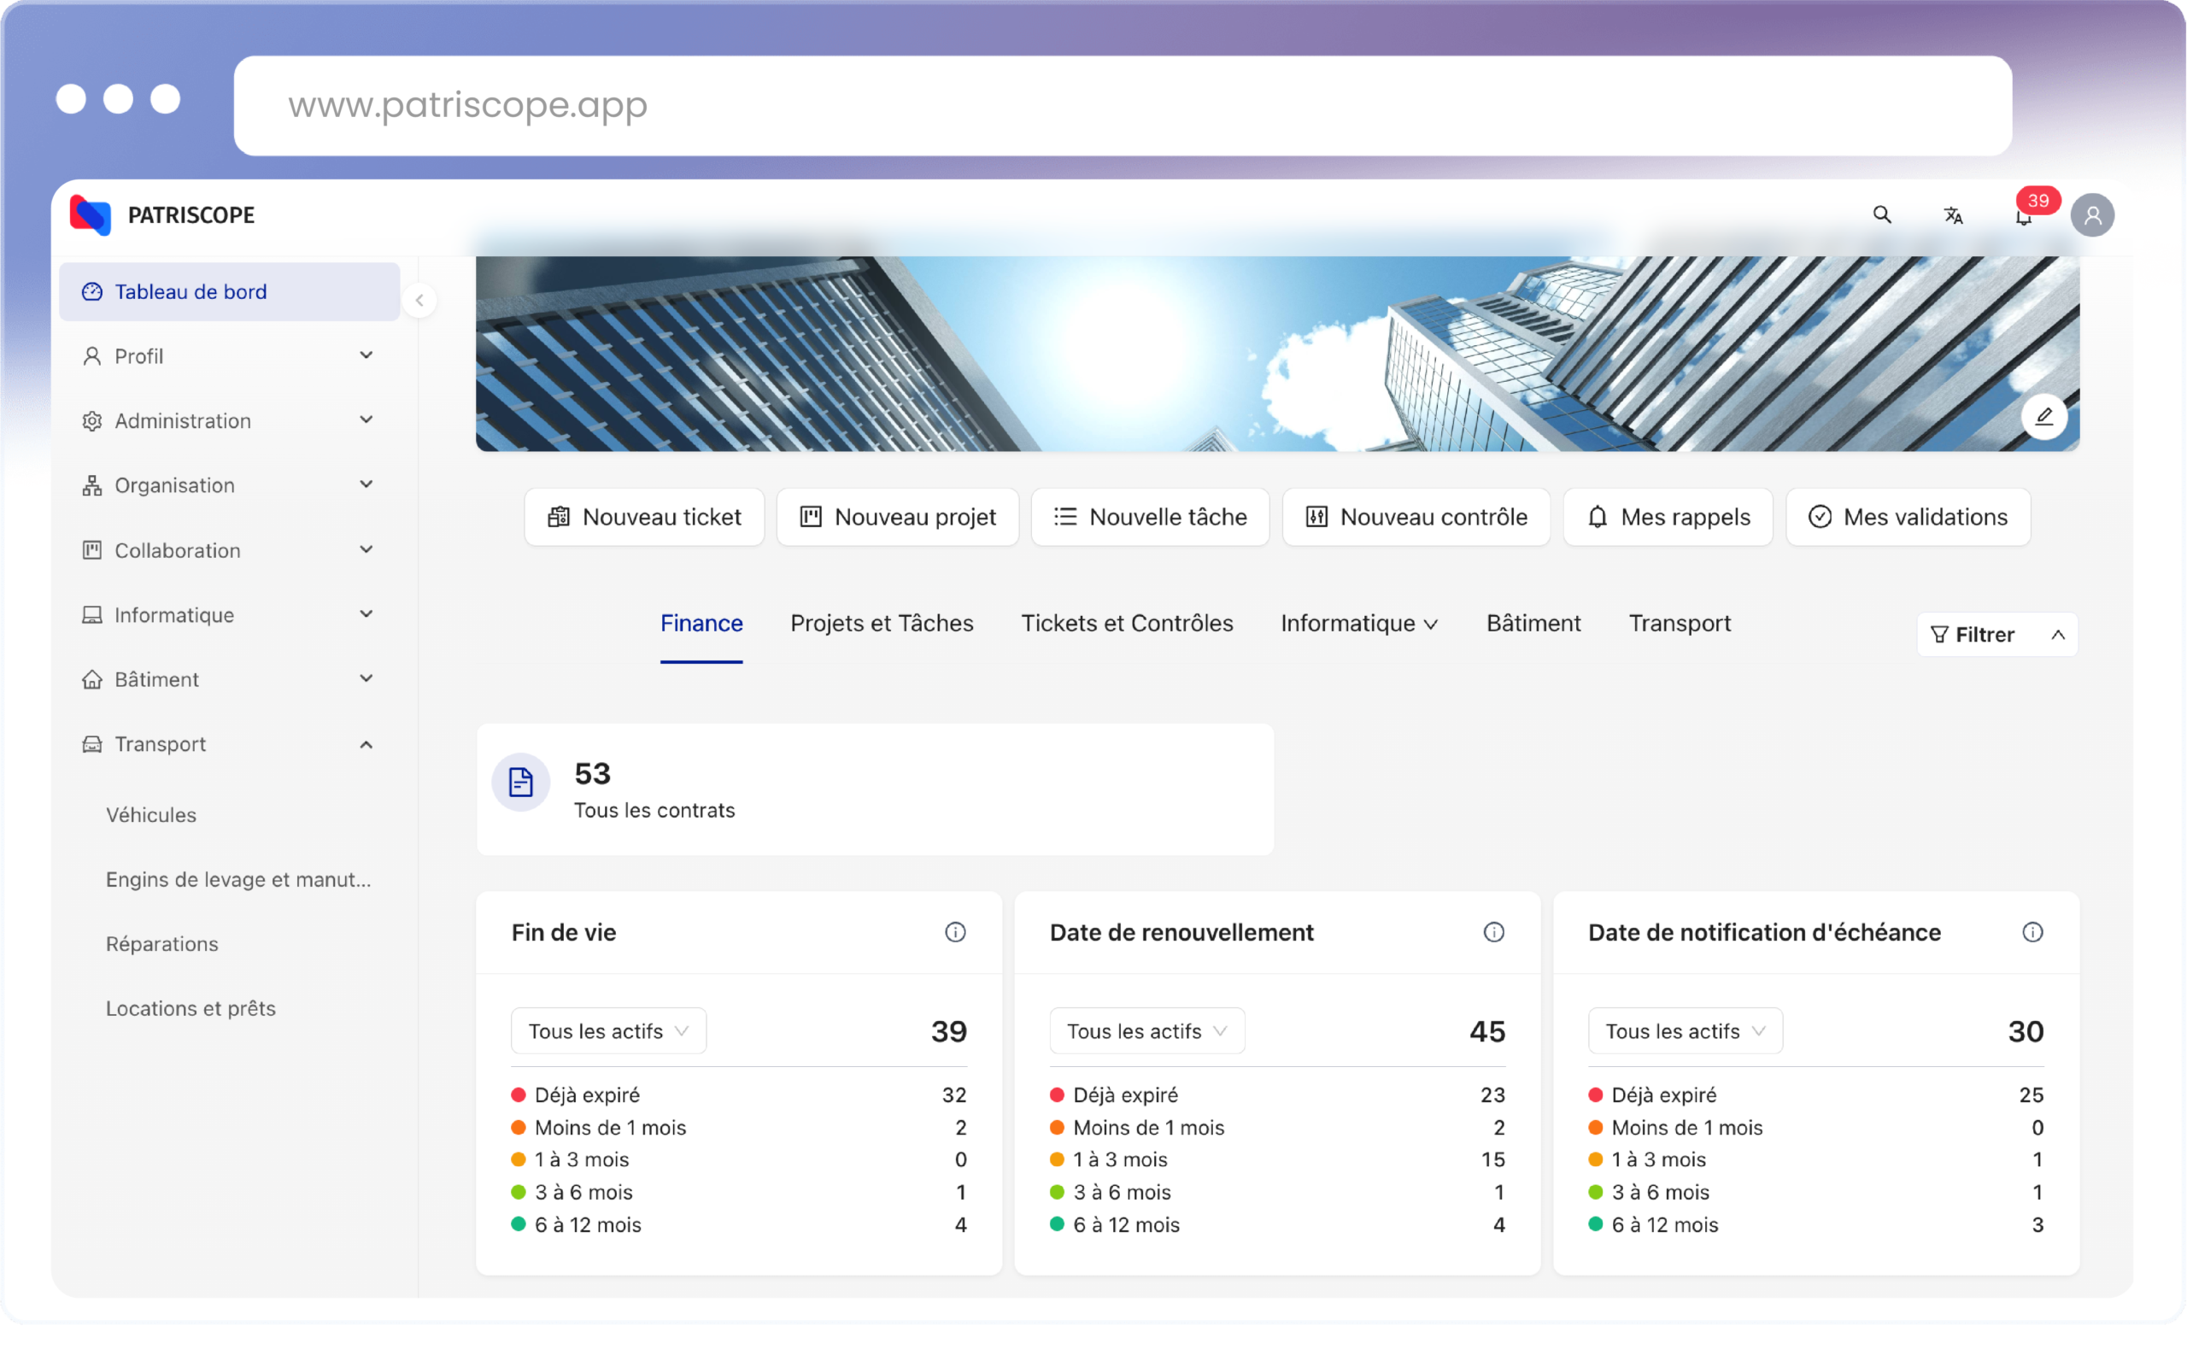Screen dimensions: 2187x1355
Task: Collapse the Transport menu chevron
Action: point(366,744)
